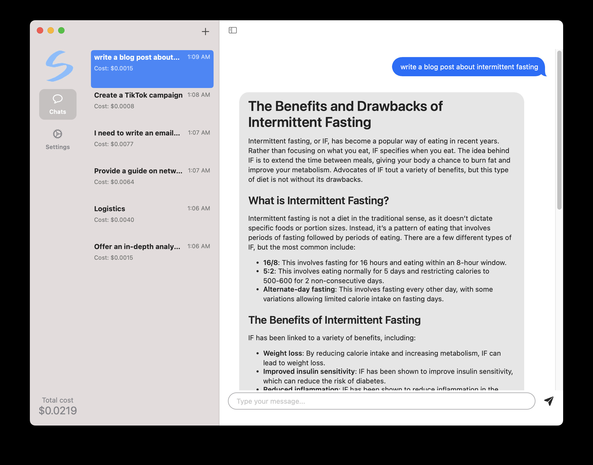Open the Chats section
The width and height of the screenshot is (593, 465).
click(58, 104)
